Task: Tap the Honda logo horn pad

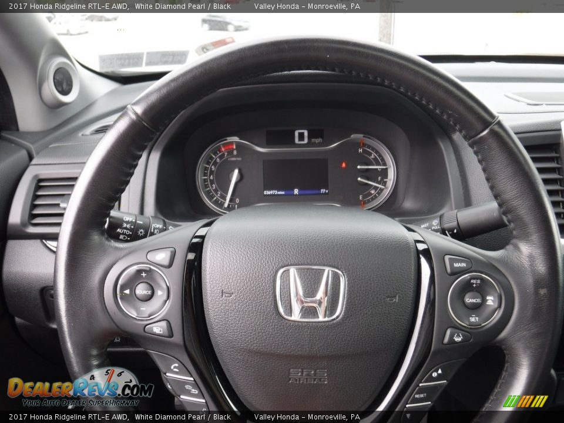Action: point(310,294)
